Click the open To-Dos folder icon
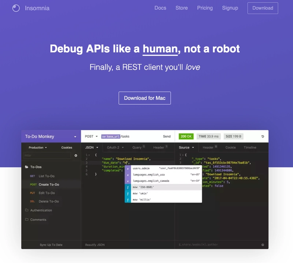 tap(27, 167)
